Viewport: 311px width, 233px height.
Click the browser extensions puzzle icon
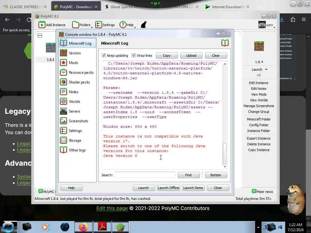point(293,19)
